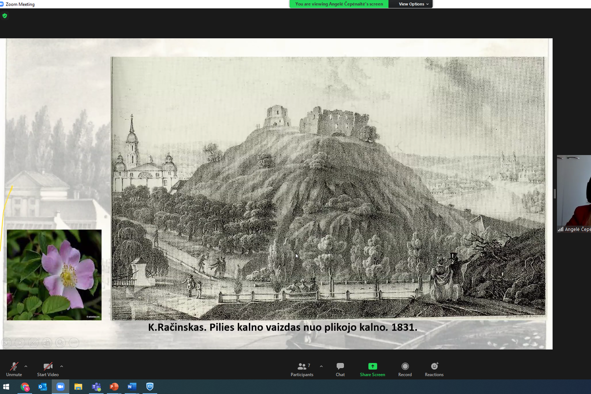Click the green encryption shield icon
The image size is (591, 394).
click(5, 16)
